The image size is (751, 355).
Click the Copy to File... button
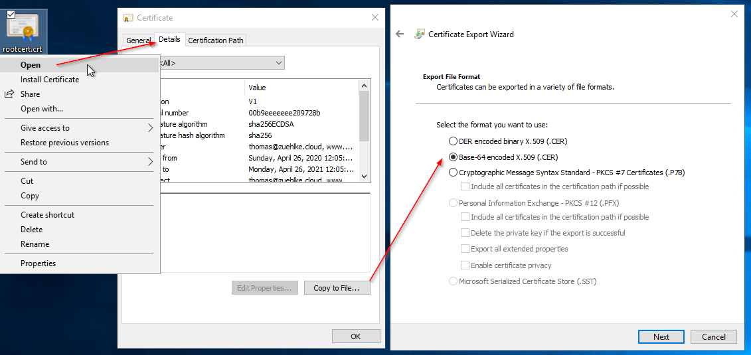tap(337, 288)
